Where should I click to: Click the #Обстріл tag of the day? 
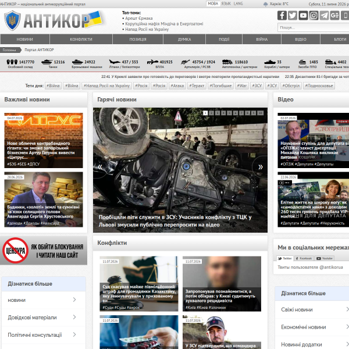click(x=291, y=86)
